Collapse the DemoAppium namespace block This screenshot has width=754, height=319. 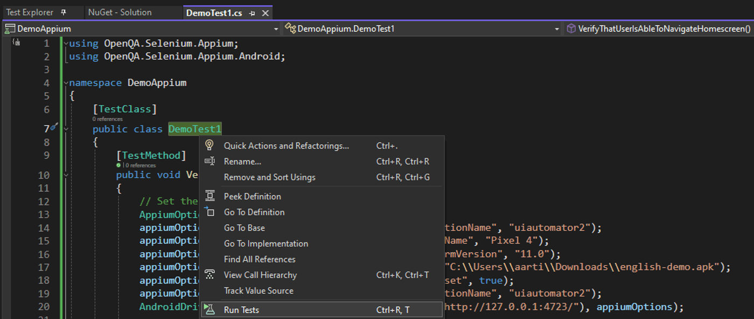pyautogui.click(x=66, y=83)
